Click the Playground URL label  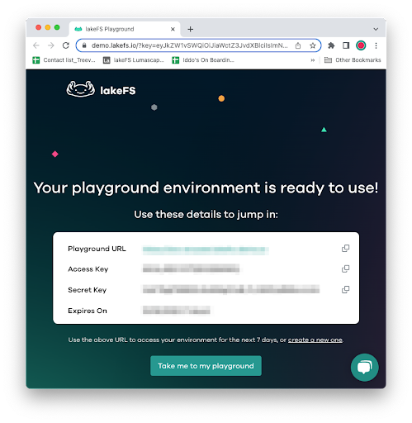(x=97, y=249)
